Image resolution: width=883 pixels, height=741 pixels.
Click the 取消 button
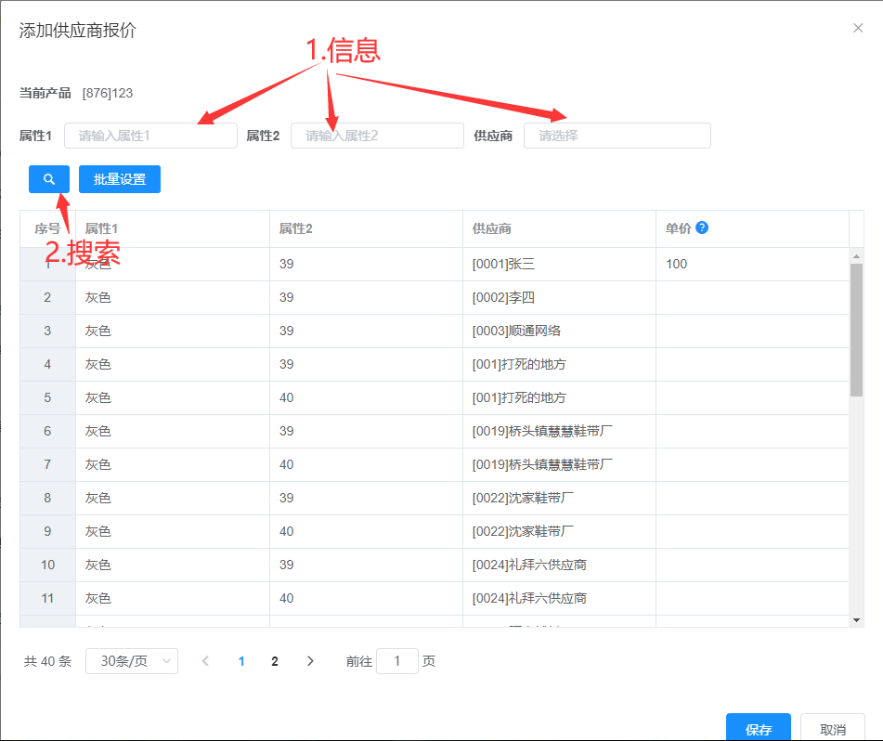pyautogui.click(x=832, y=729)
